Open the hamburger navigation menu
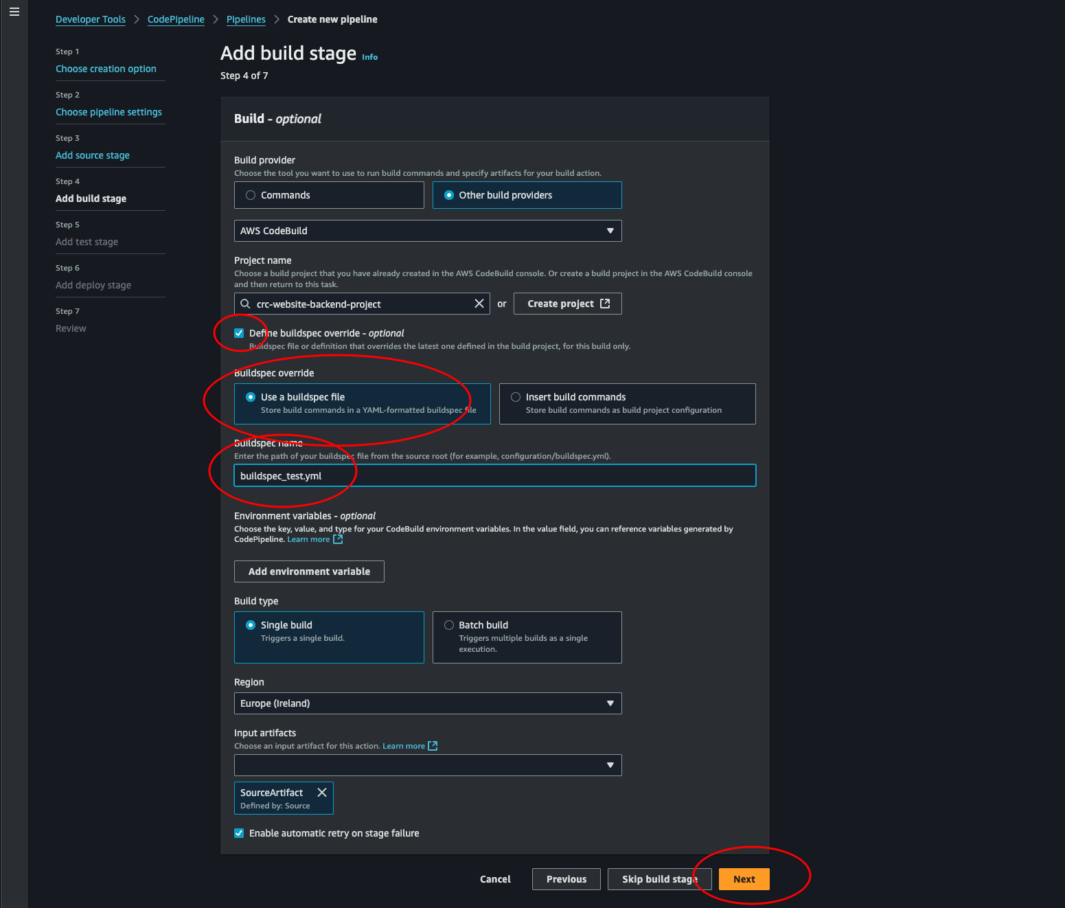 [14, 12]
